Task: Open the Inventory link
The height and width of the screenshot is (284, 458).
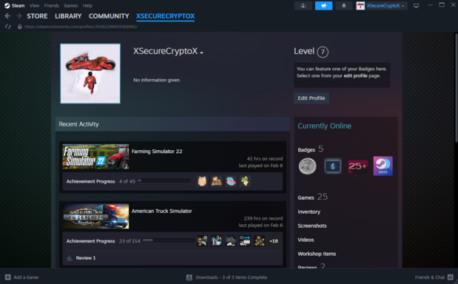Action: click(309, 212)
